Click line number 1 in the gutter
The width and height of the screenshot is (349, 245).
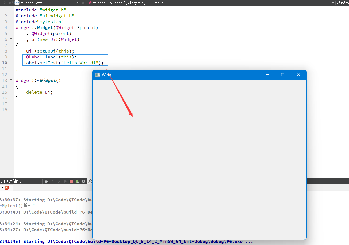6,10
